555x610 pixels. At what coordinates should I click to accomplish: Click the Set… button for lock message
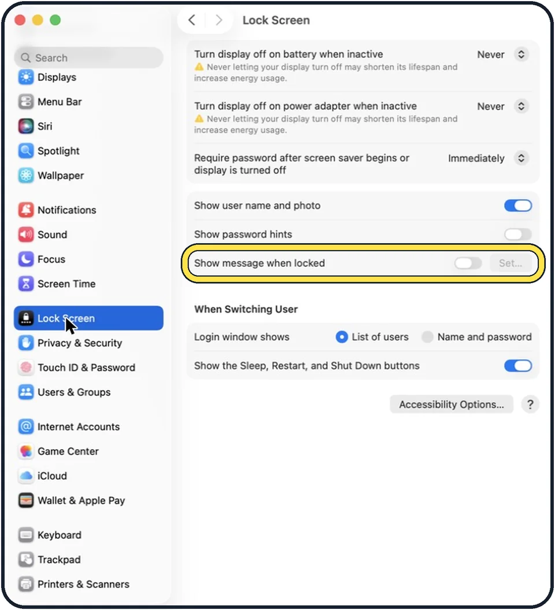pyautogui.click(x=510, y=263)
